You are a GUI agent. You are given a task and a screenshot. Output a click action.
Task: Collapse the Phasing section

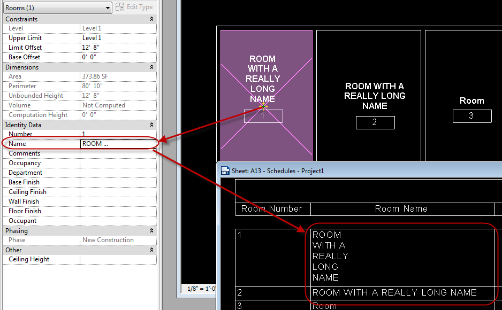pos(152,230)
